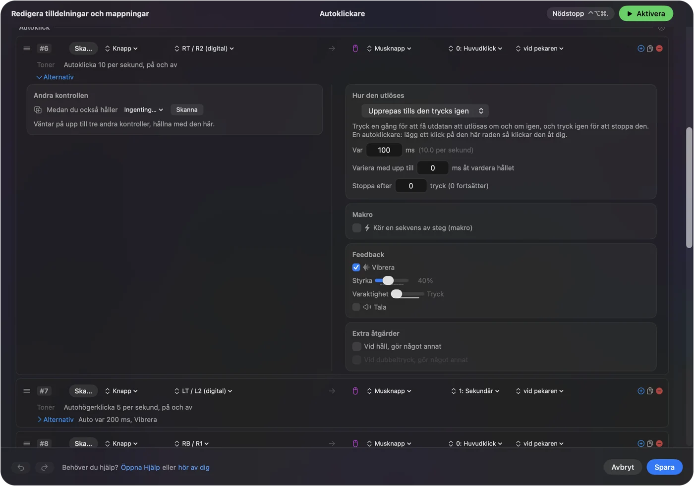Screen dimensions: 694x486
Task: Click the 'Stoppa efter' count field
Action: coord(411,186)
